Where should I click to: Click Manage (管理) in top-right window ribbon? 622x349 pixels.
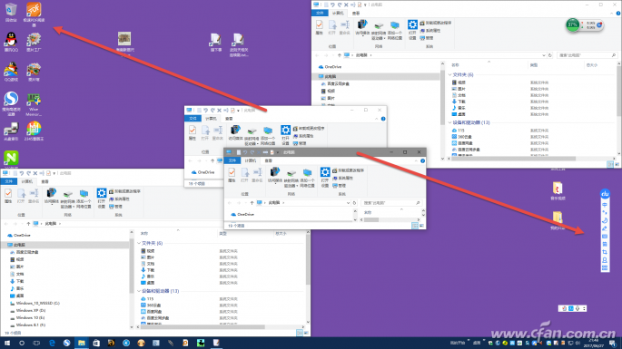427,38
